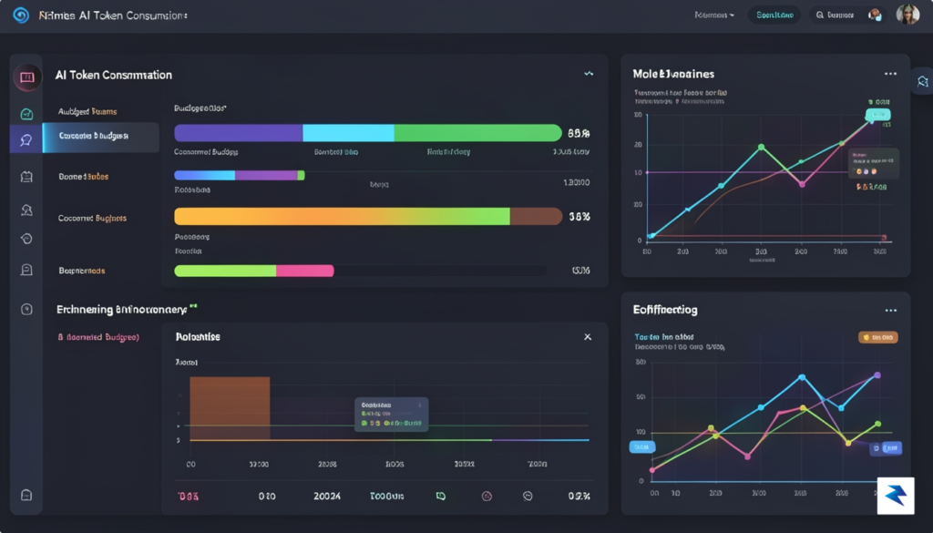Click the "85%" value beside the first bar
The width and height of the screenshot is (933, 533).
click(x=579, y=133)
